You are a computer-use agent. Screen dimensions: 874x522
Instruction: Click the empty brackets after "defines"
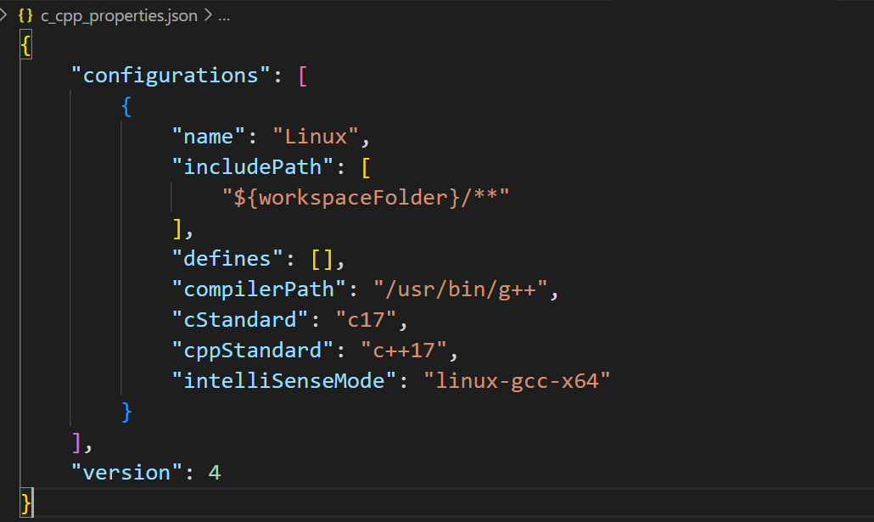tap(322, 260)
